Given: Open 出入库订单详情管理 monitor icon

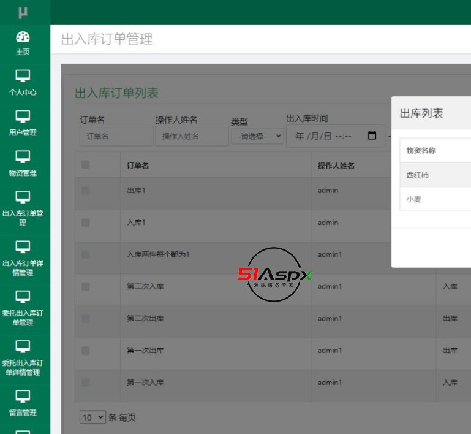Looking at the screenshot, I should 23,247.
